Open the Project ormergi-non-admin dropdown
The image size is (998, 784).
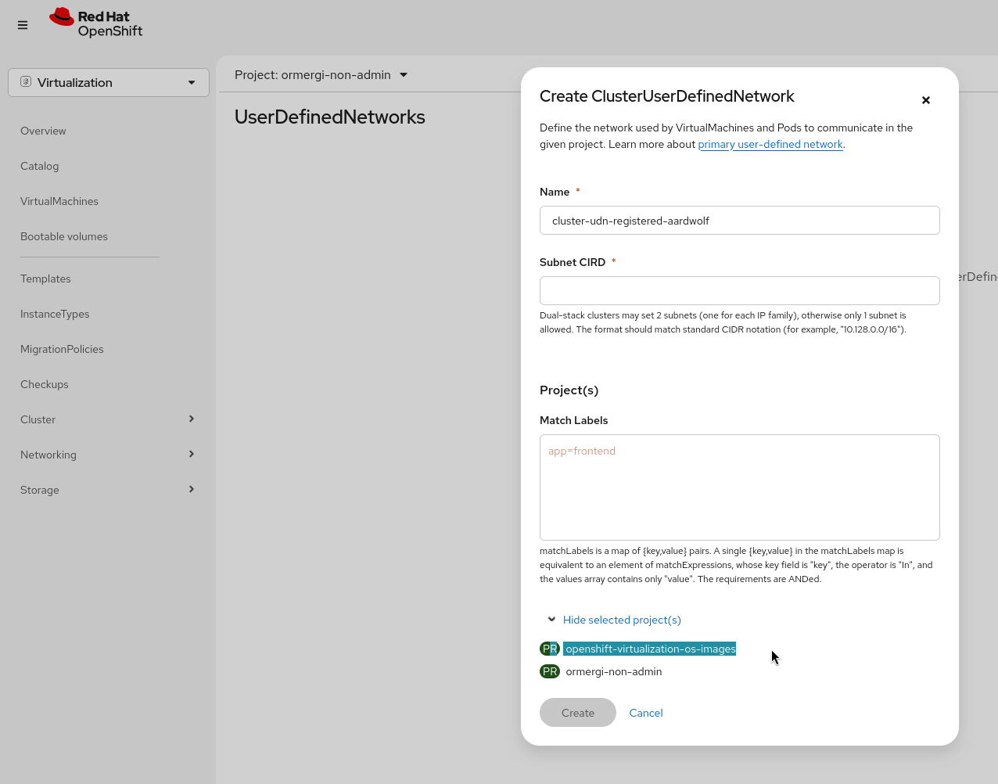click(321, 75)
